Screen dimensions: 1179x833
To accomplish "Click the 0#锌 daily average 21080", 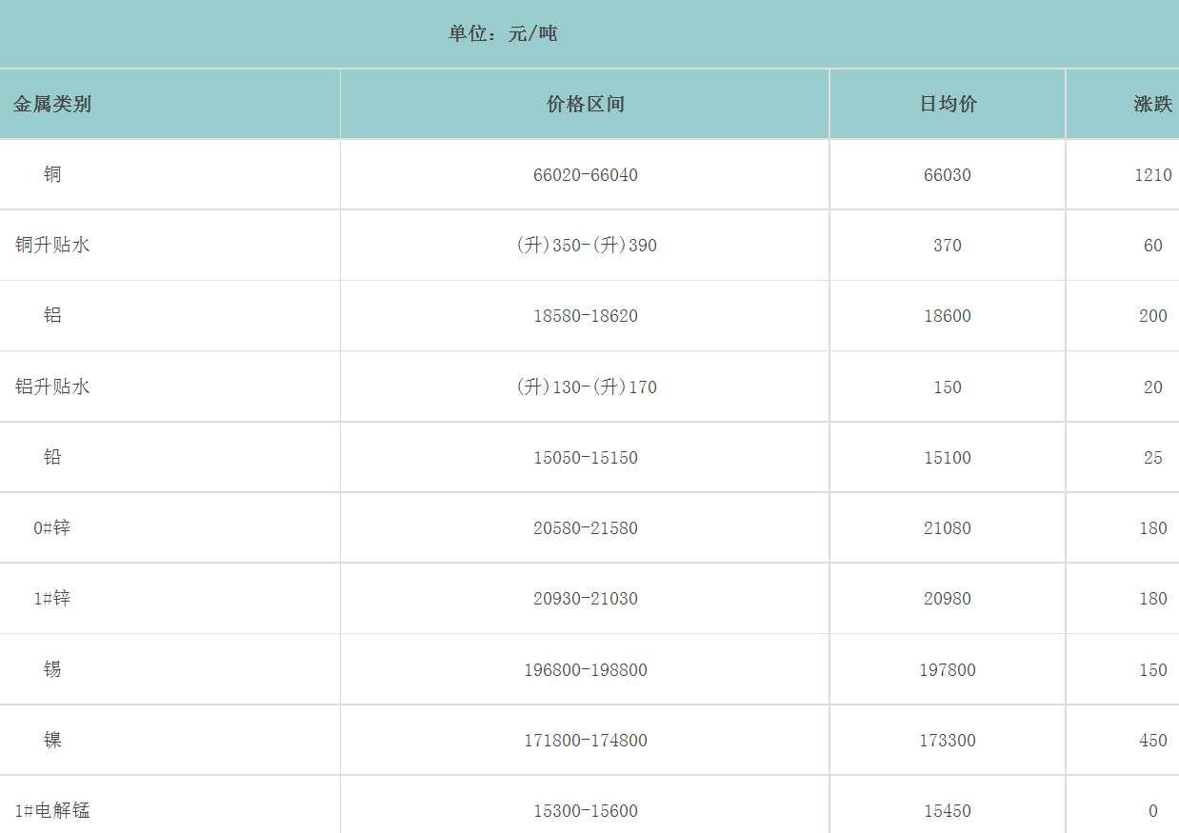I will tap(948, 528).
